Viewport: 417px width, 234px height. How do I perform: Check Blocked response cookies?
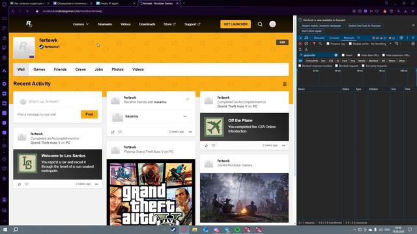(x=300, y=66)
